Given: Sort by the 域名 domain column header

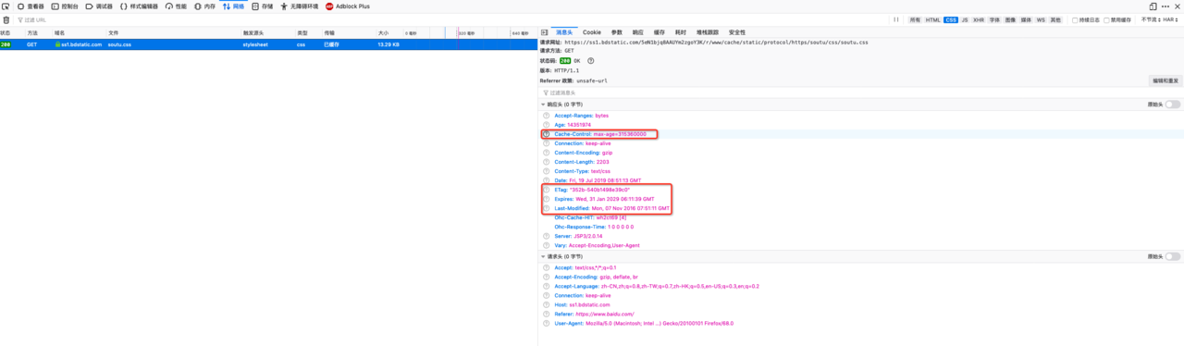Looking at the screenshot, I should [79, 32].
